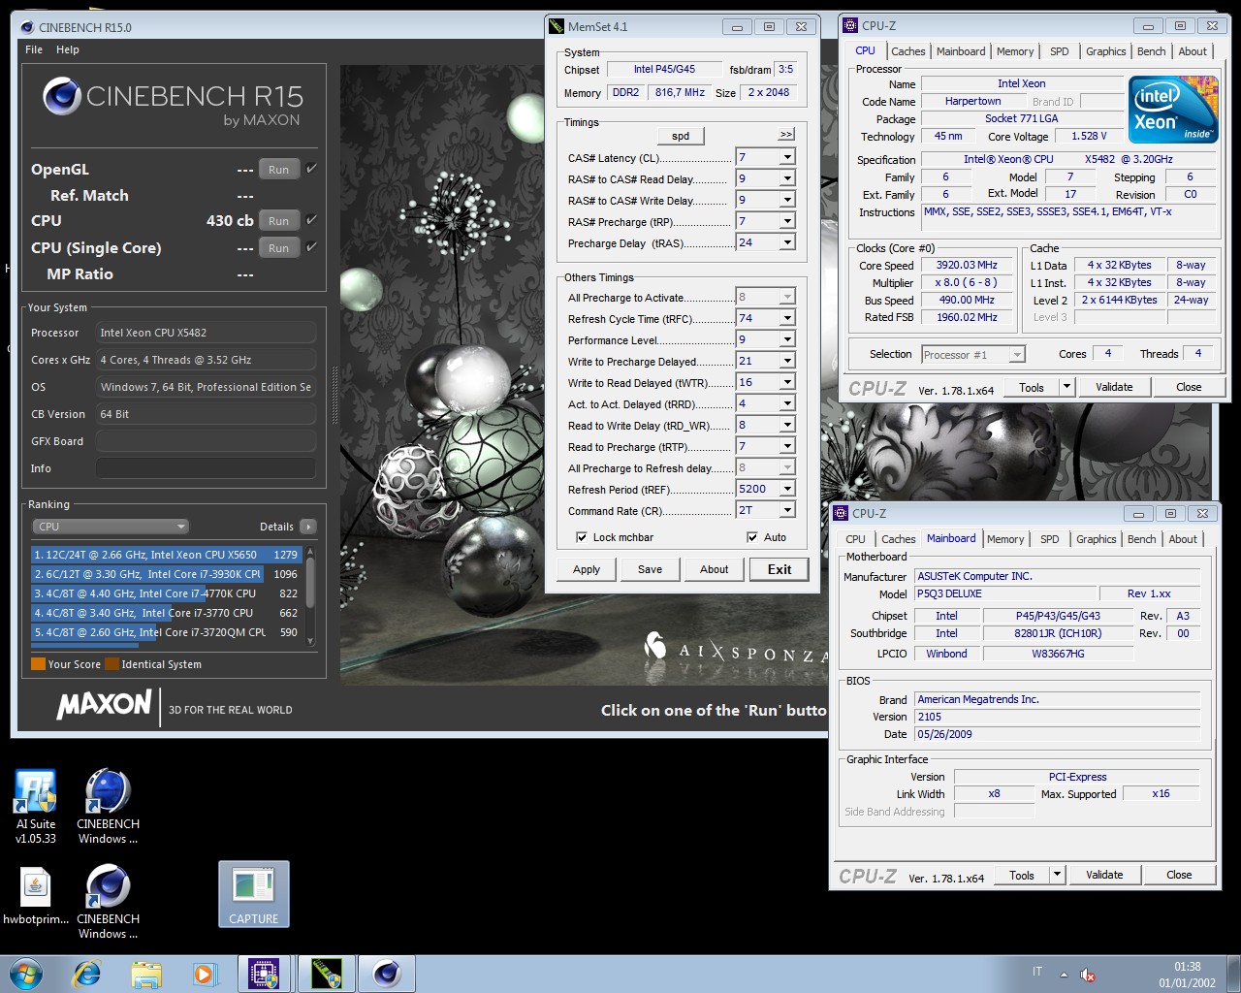Screen dimensions: 1241x993
Task: Click the muted volume tray icon
Action: click(x=1088, y=975)
